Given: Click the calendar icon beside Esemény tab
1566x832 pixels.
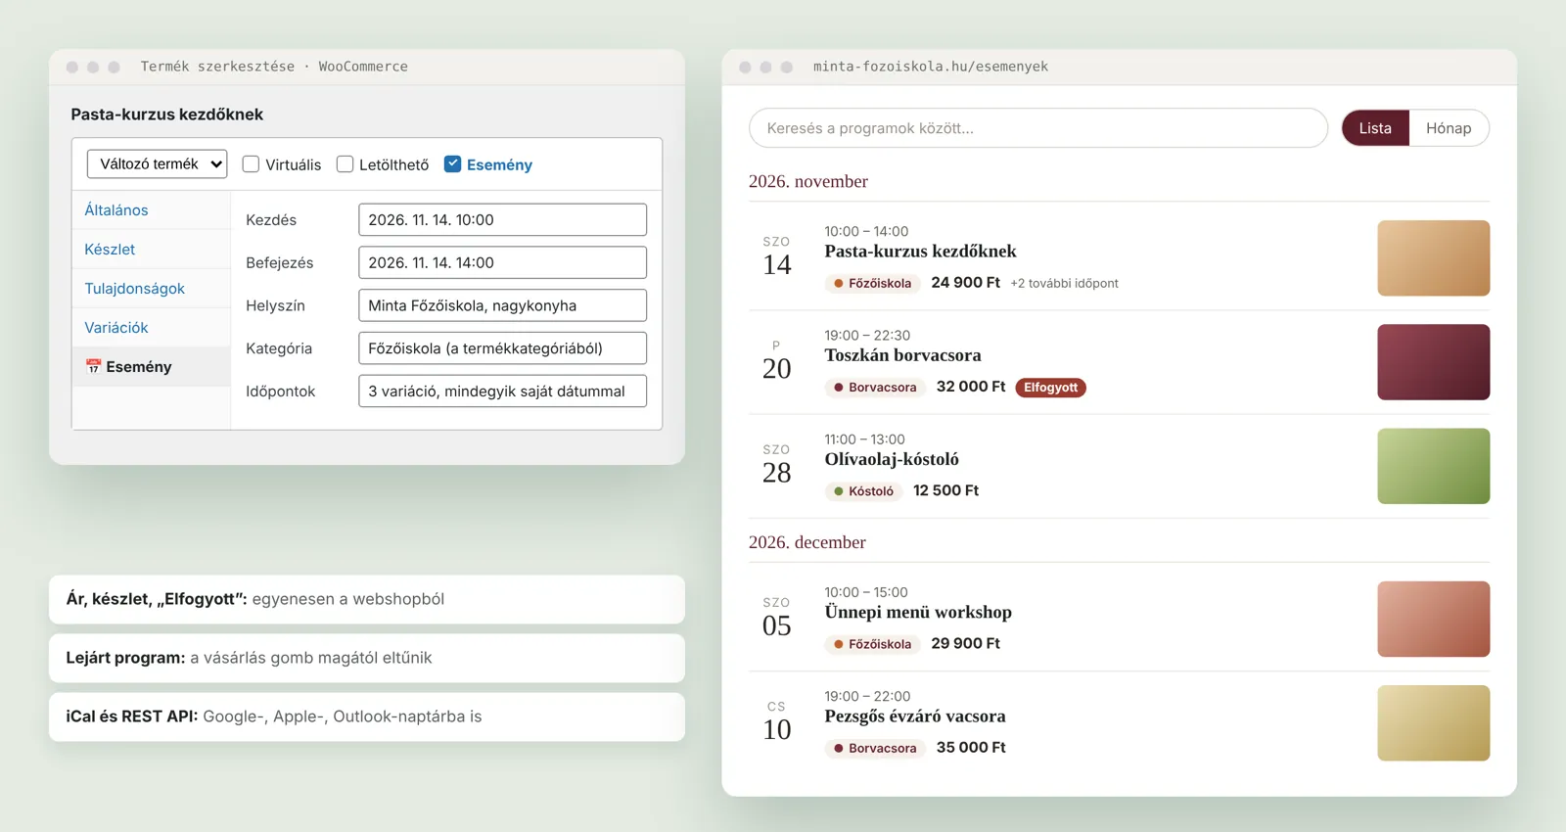Looking at the screenshot, I should 93,366.
